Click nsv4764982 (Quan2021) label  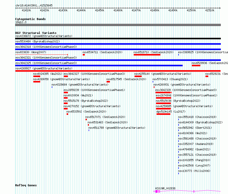pyautogui.click(x=194, y=149)
